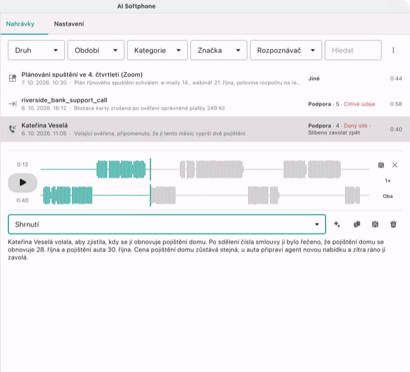Change the 1x playback speed
410x372 pixels.
[x=388, y=181]
